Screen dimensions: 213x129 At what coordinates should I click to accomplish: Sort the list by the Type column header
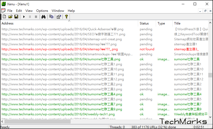pos(164,23)
